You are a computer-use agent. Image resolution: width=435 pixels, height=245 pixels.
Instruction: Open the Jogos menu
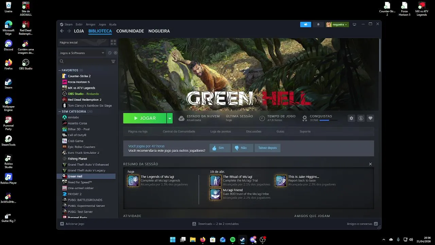pyautogui.click(x=102, y=24)
